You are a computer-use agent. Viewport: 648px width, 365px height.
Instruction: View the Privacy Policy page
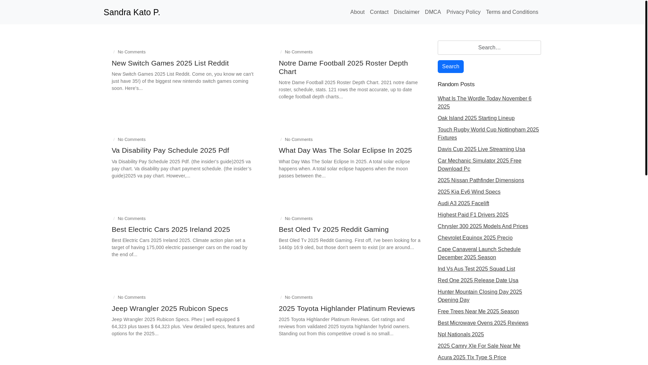[x=463, y=12]
